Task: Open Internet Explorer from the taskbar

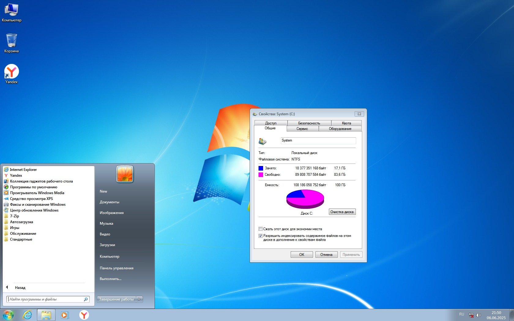Action: coord(28,315)
